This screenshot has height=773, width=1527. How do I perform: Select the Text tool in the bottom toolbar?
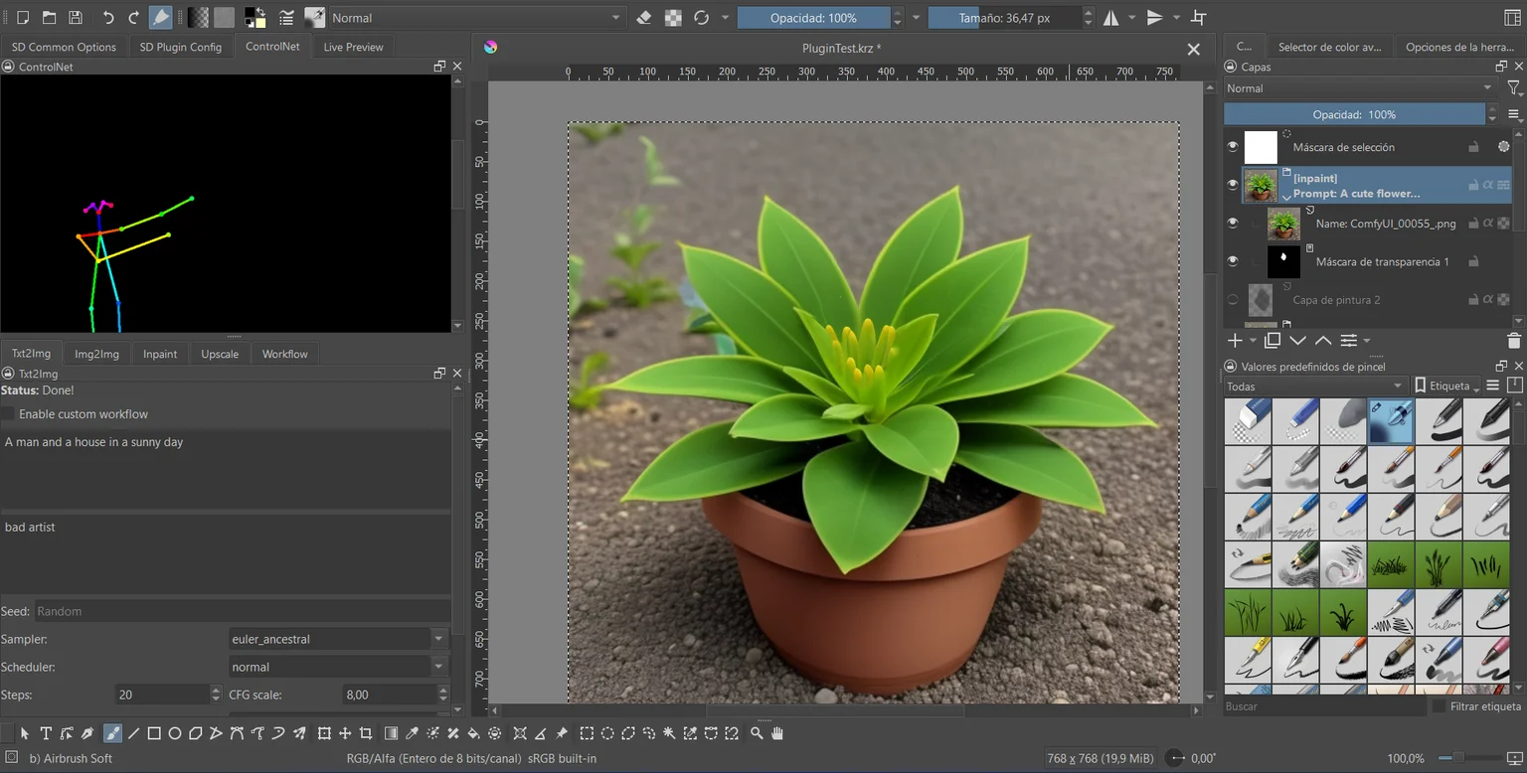pyautogui.click(x=46, y=733)
